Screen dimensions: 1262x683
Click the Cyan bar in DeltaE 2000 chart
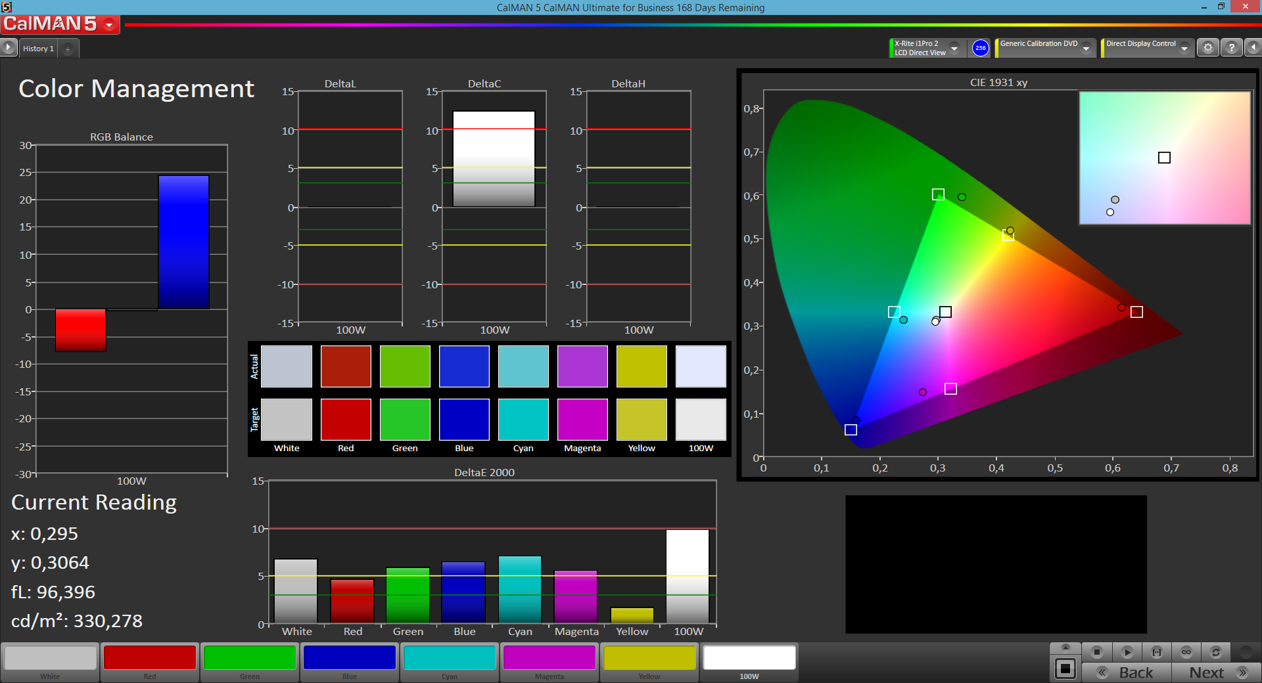520,590
